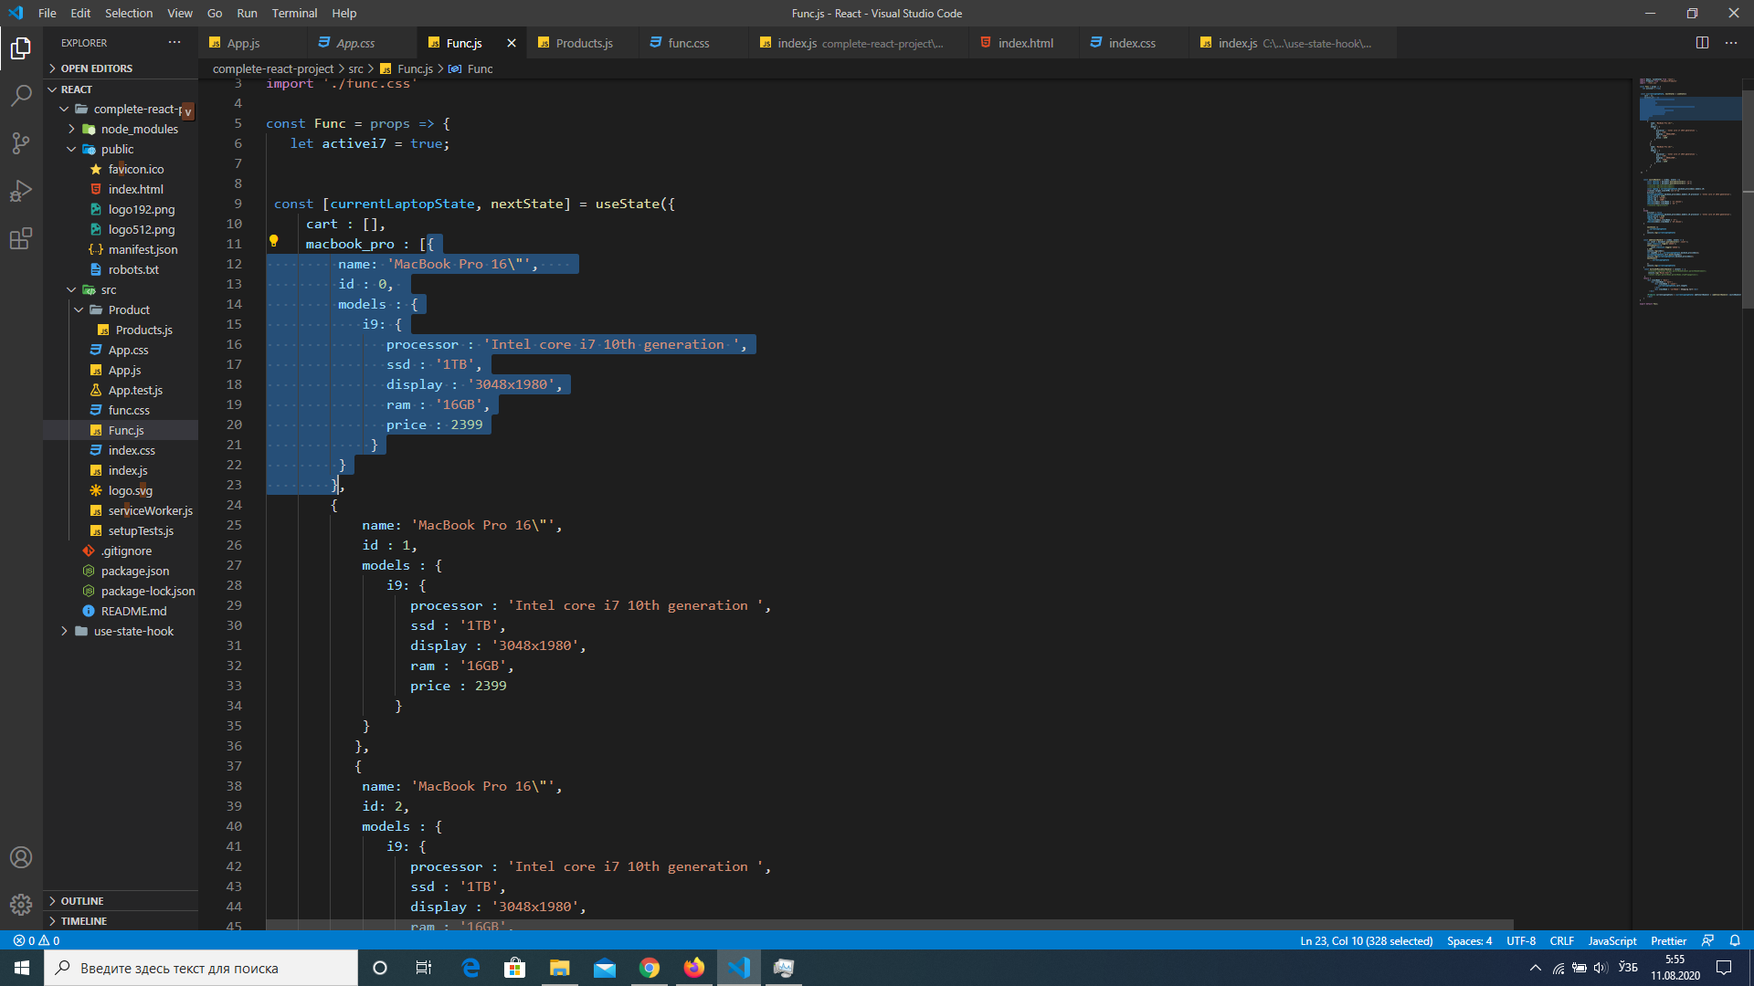Click the horizontal editor scrollbar

[890, 925]
